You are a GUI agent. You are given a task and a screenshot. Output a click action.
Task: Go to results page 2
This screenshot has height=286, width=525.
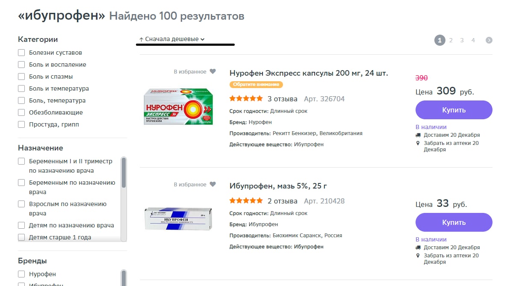tap(451, 40)
